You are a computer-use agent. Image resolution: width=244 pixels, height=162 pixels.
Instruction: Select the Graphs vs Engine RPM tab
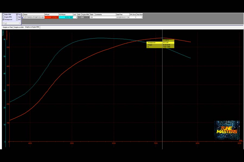coord(32,27)
